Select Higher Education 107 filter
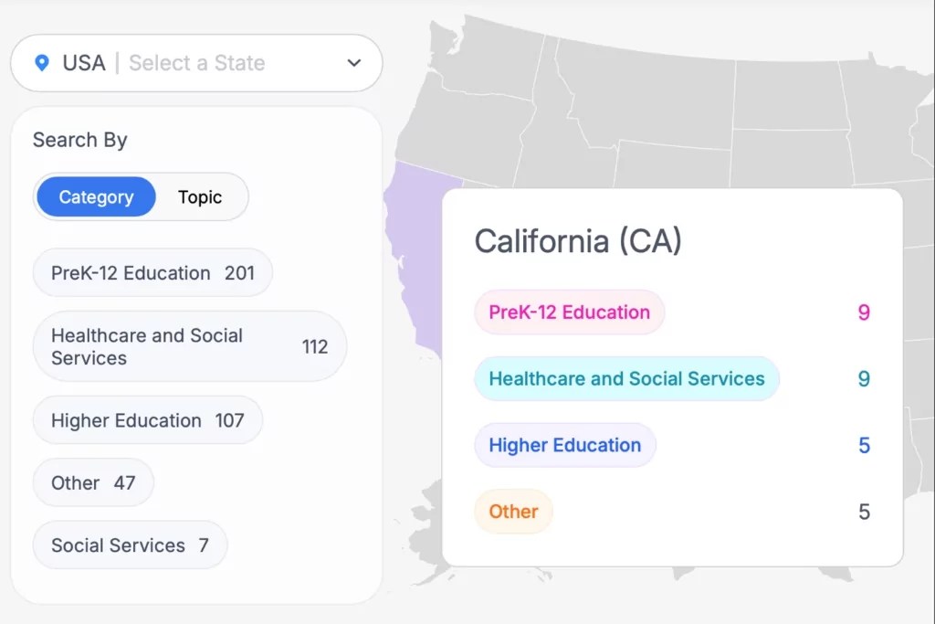Viewport: 935px width, 624px height. (147, 420)
